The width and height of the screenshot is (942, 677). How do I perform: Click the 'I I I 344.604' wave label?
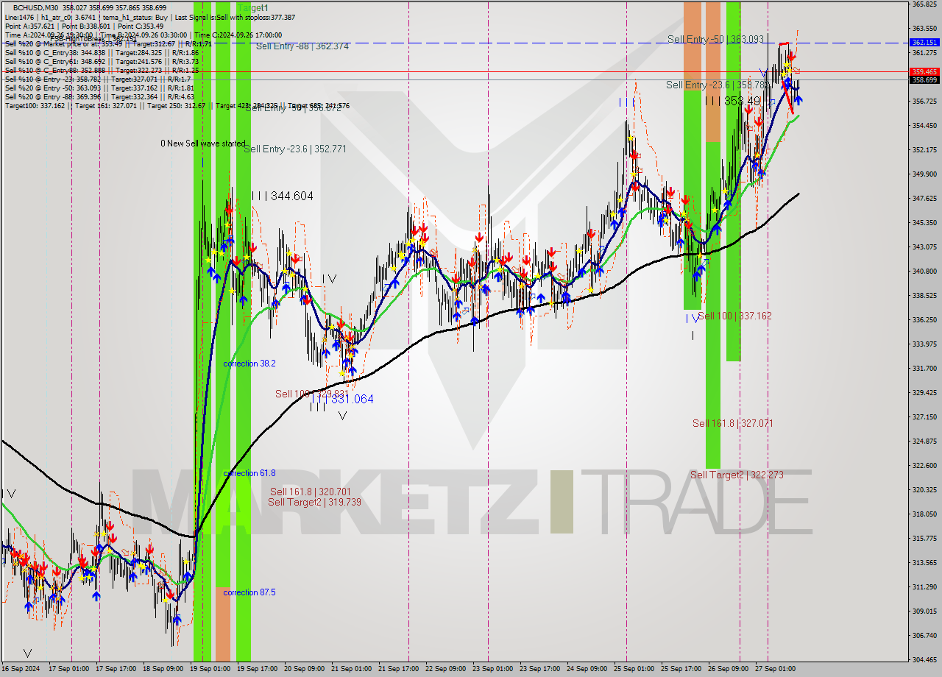tap(283, 196)
